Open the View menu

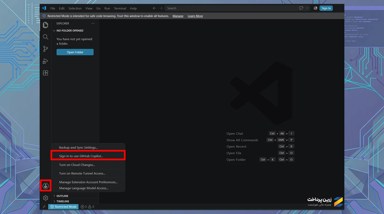pyautogui.click(x=89, y=8)
